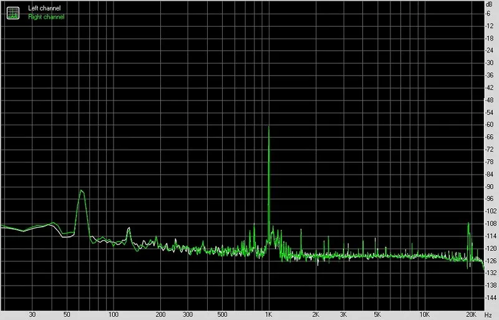Click the '-120' dB scale label

[x=490, y=248]
